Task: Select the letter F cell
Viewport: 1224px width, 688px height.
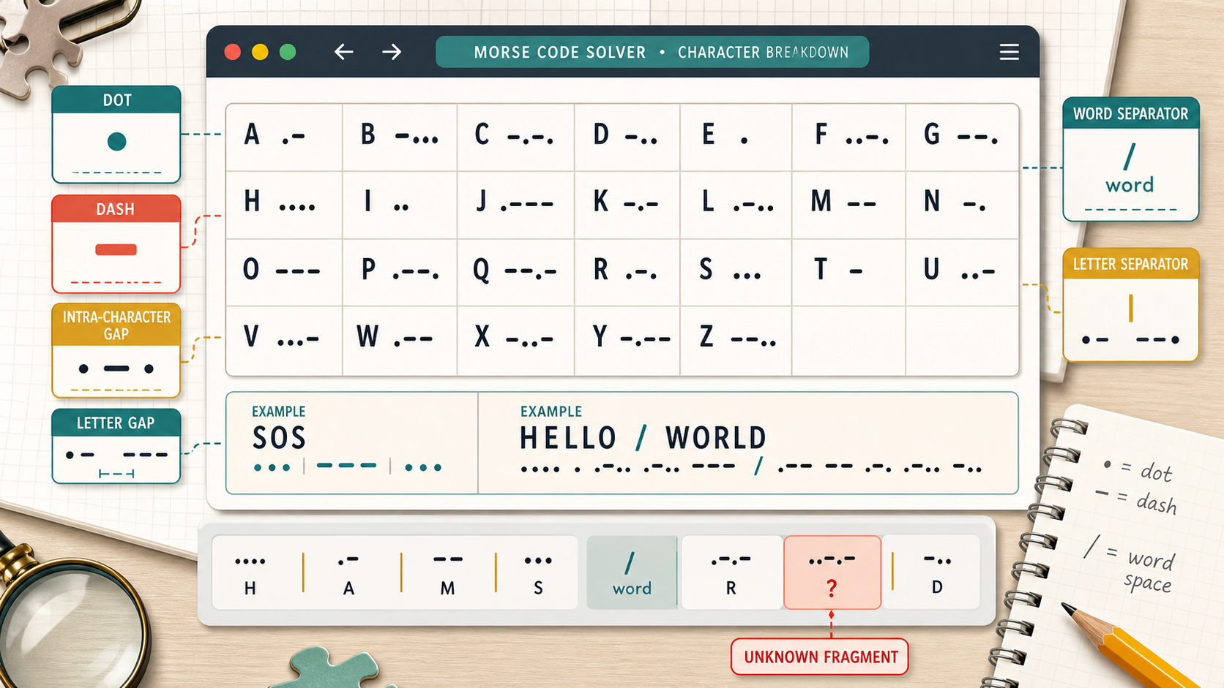Action: pyautogui.click(x=849, y=137)
